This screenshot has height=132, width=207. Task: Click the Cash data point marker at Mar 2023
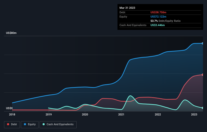tap(203, 108)
